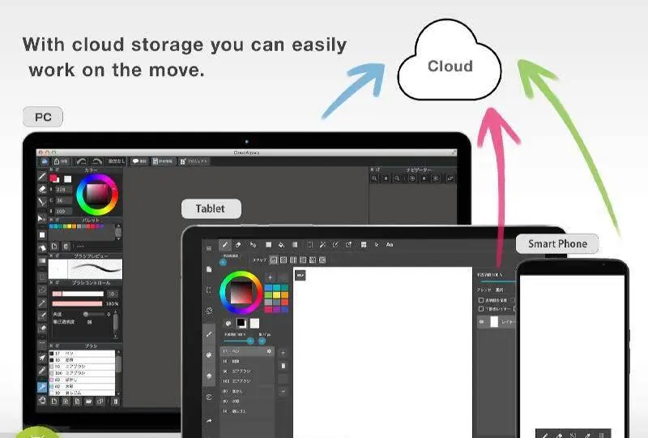Click the Smart Phone tag button
This screenshot has height=438, width=648.
pyautogui.click(x=557, y=243)
